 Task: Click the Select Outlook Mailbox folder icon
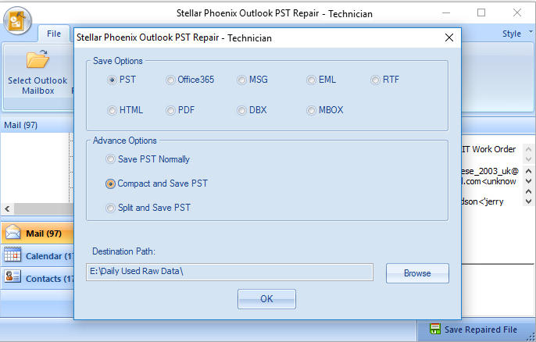click(38, 59)
